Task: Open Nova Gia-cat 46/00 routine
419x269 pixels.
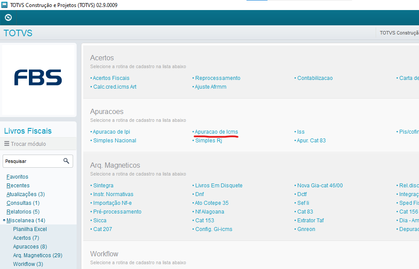Action: 320,186
